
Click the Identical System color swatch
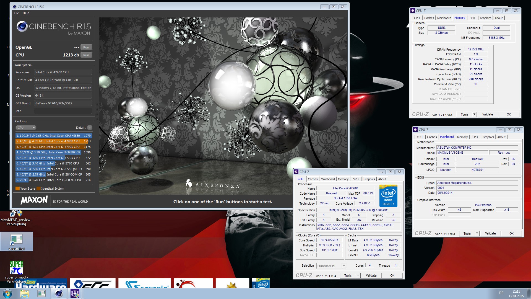(x=39, y=189)
